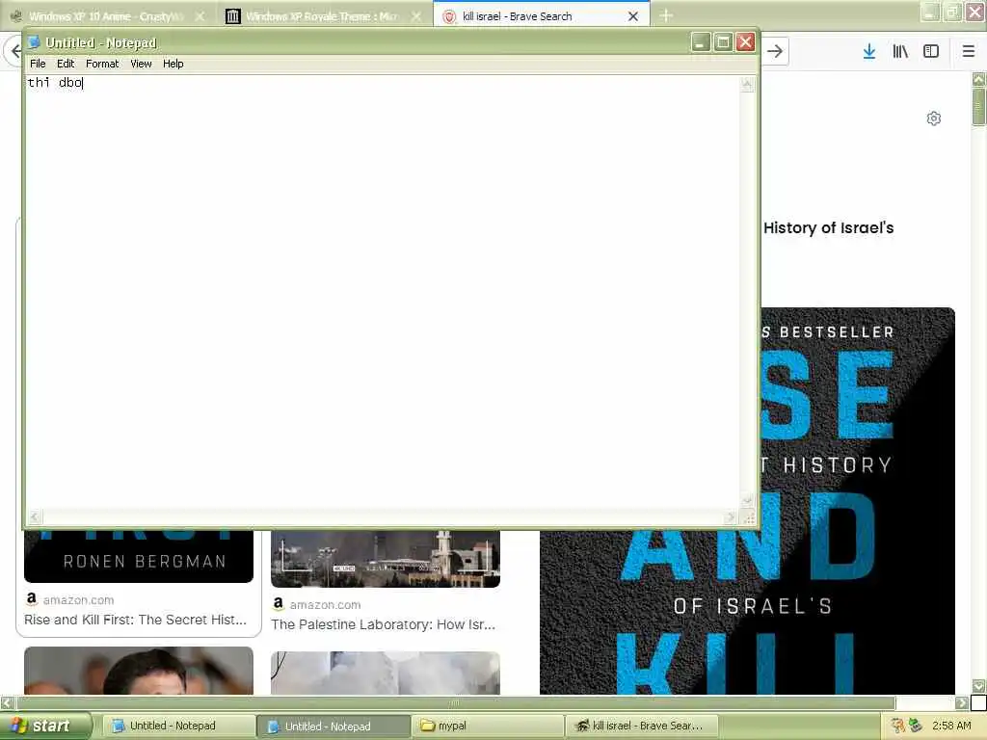Click the browser page scrollbar down arrow
The width and height of the screenshot is (987, 740).
979,686
